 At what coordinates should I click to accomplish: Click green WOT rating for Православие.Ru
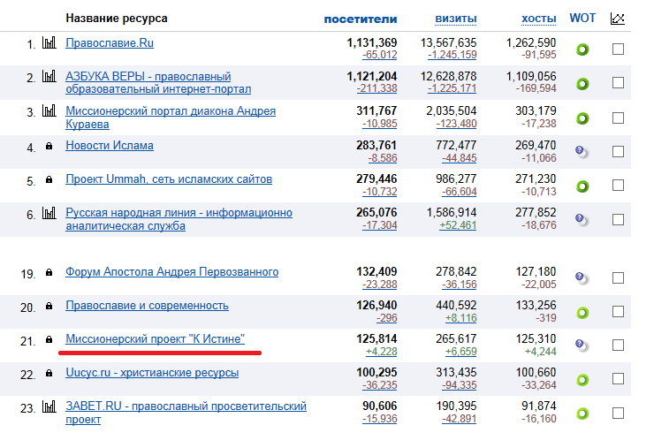[582, 49]
